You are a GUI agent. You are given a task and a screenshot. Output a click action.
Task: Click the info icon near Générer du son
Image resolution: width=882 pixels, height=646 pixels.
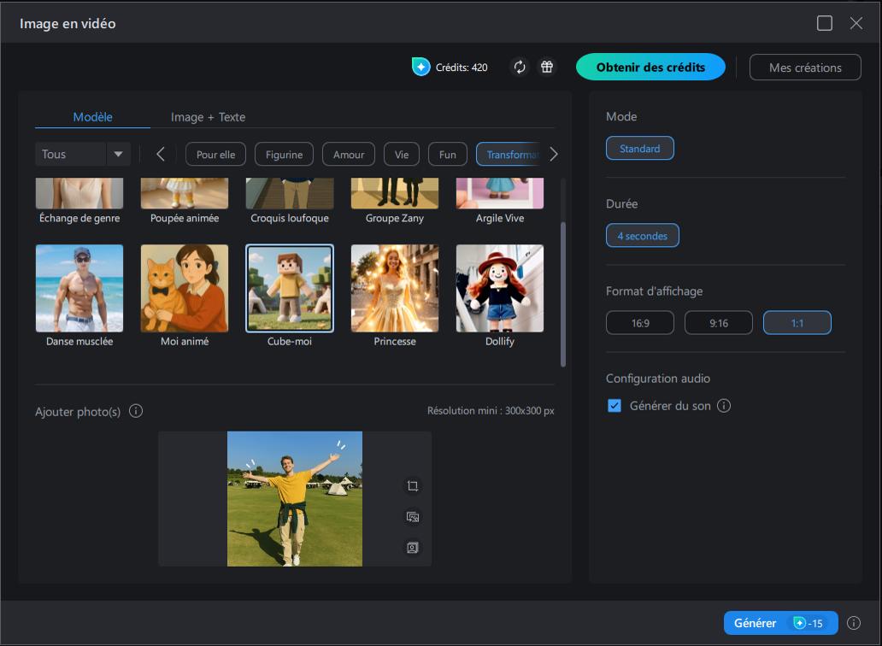pyautogui.click(x=724, y=406)
